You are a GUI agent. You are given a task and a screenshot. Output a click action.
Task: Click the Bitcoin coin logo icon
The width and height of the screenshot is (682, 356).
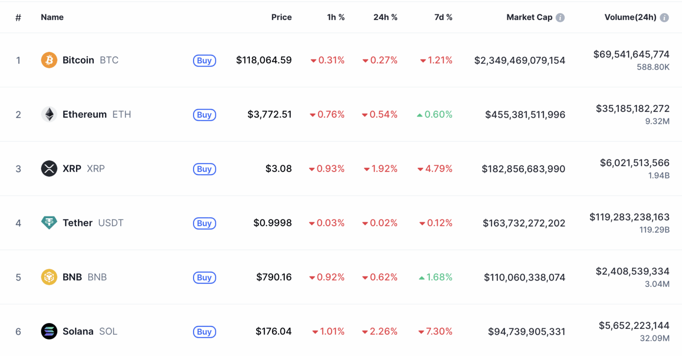click(49, 60)
